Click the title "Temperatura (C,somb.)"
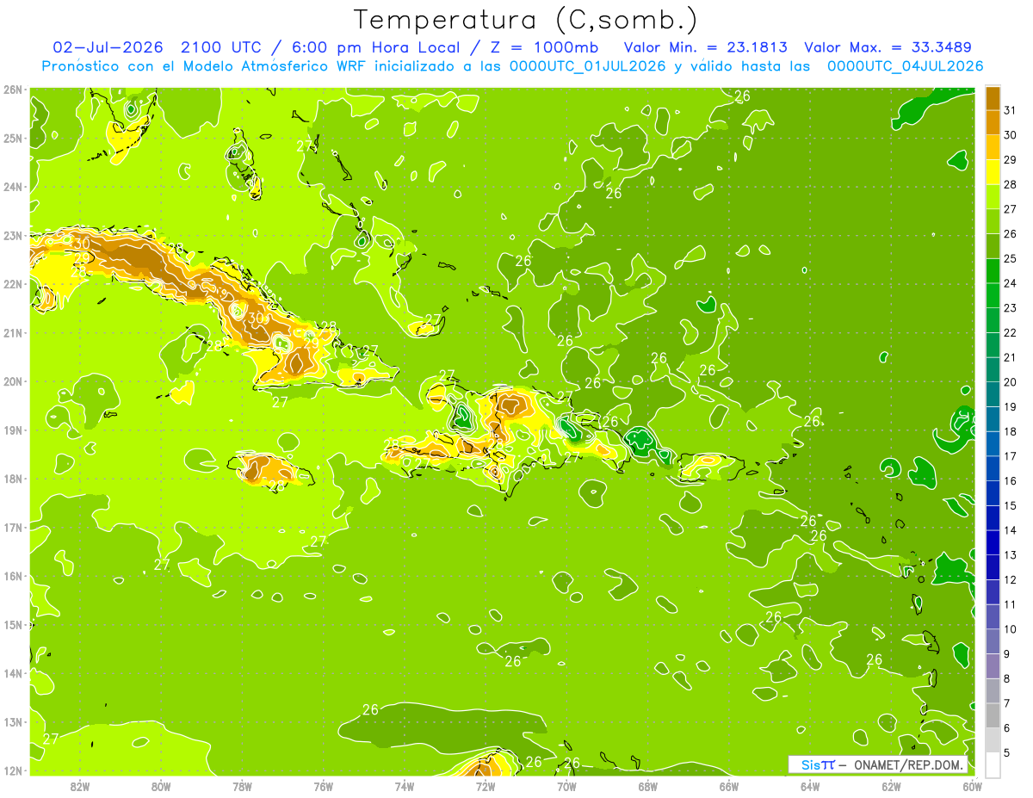 coord(526,20)
